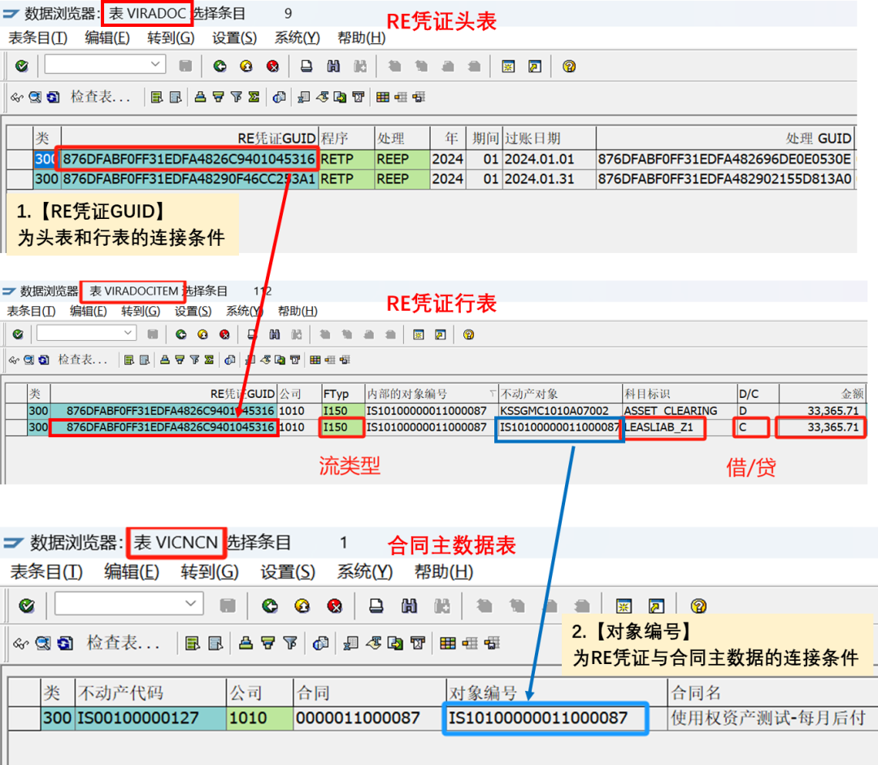
Task: Click red Cancel icon in VIRADOC window
Action: 272,66
